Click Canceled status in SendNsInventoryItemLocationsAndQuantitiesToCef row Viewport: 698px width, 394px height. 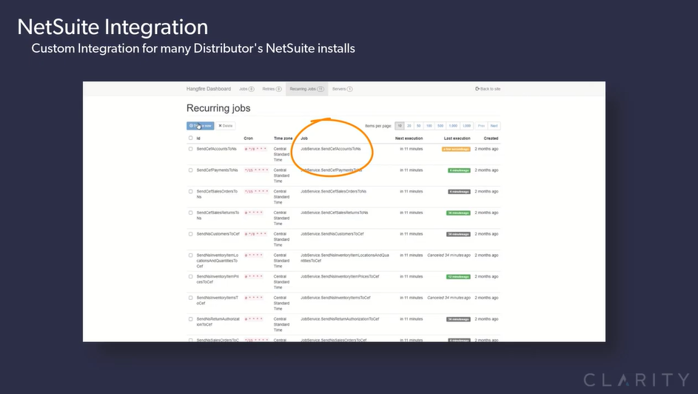point(449,256)
